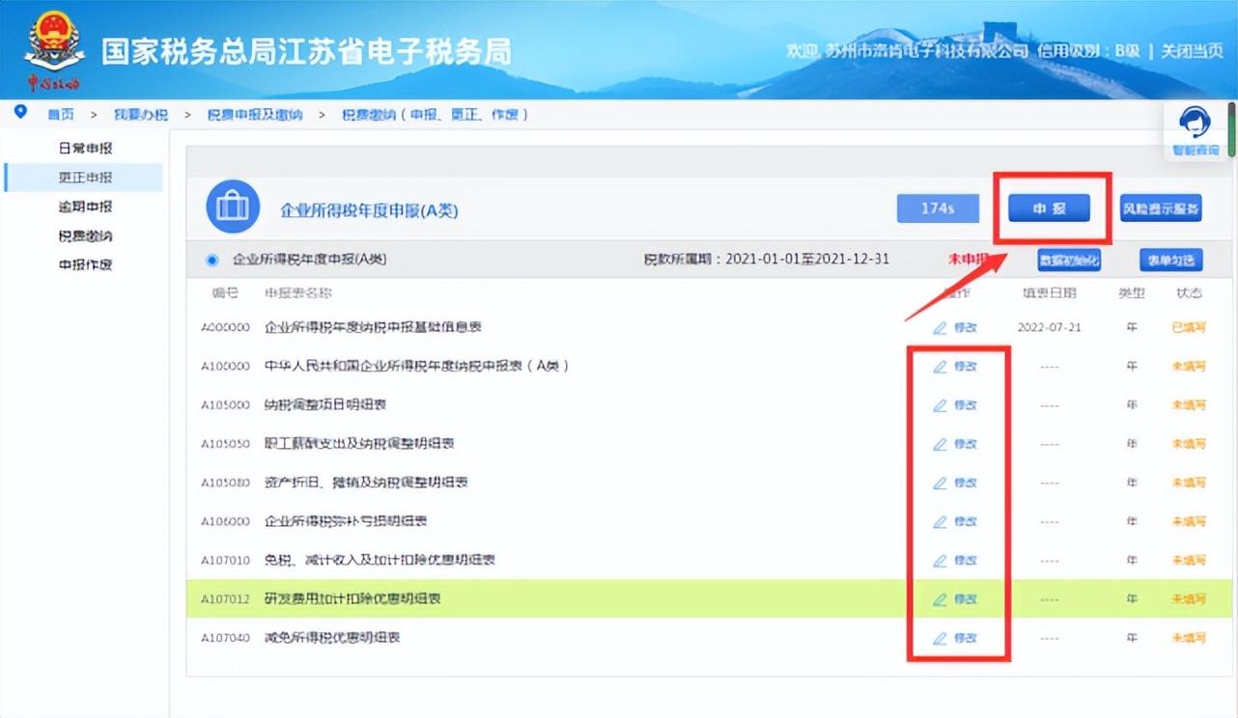This screenshot has width=1238, height=718.
Task: Click the page vertical scrollbar
Action: 1231,130
